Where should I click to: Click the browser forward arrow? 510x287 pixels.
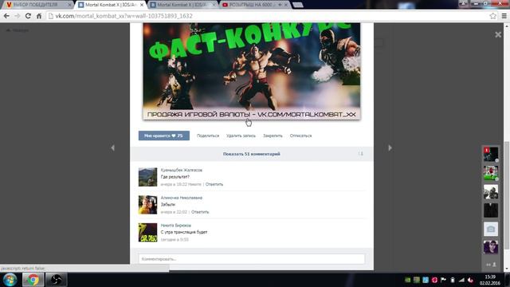point(18,16)
